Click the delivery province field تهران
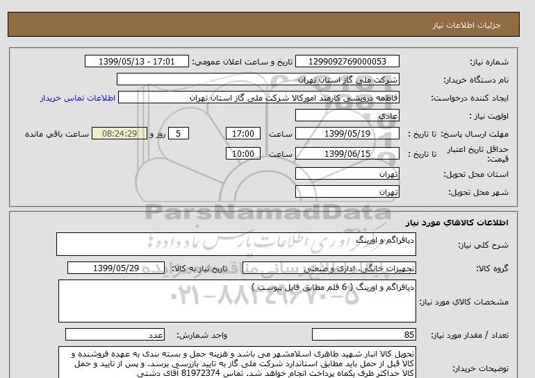Image resolution: width=535 pixels, height=378 pixels. pyautogui.click(x=347, y=173)
